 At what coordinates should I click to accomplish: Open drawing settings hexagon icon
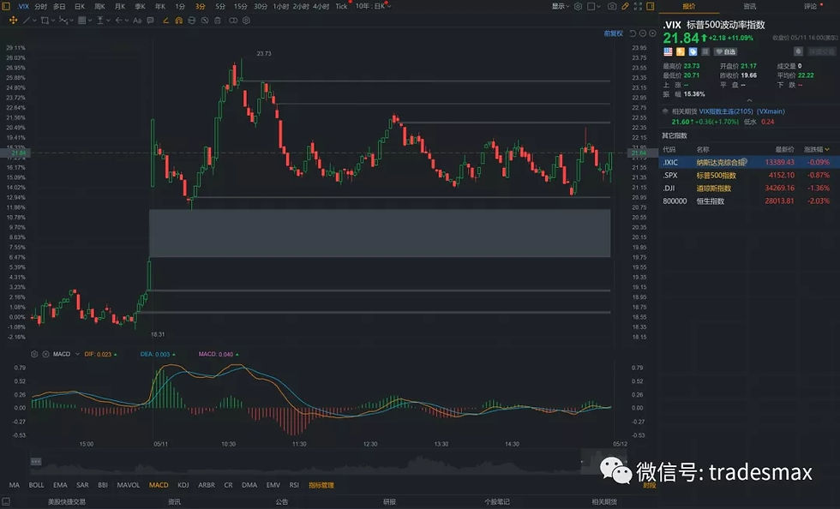247,21
